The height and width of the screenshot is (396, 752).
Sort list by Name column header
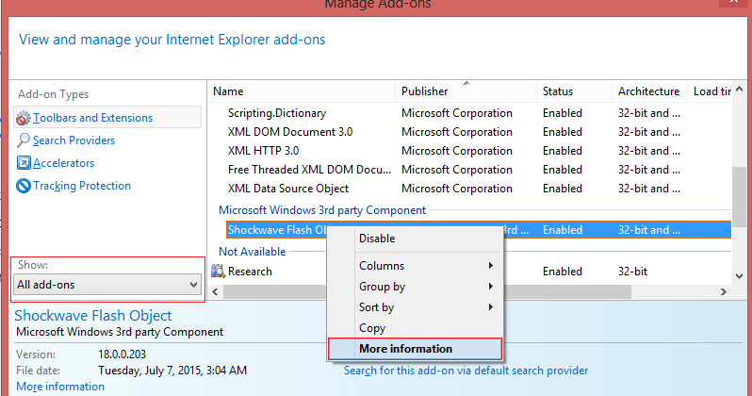tap(302, 91)
